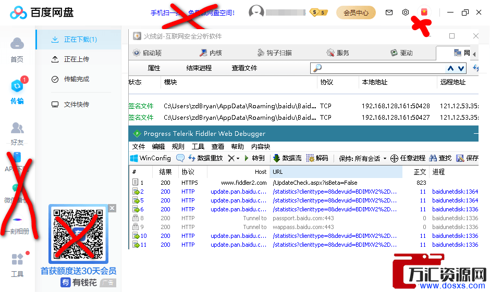
Task: Open 会员中心 member center button
Action: (x=356, y=13)
